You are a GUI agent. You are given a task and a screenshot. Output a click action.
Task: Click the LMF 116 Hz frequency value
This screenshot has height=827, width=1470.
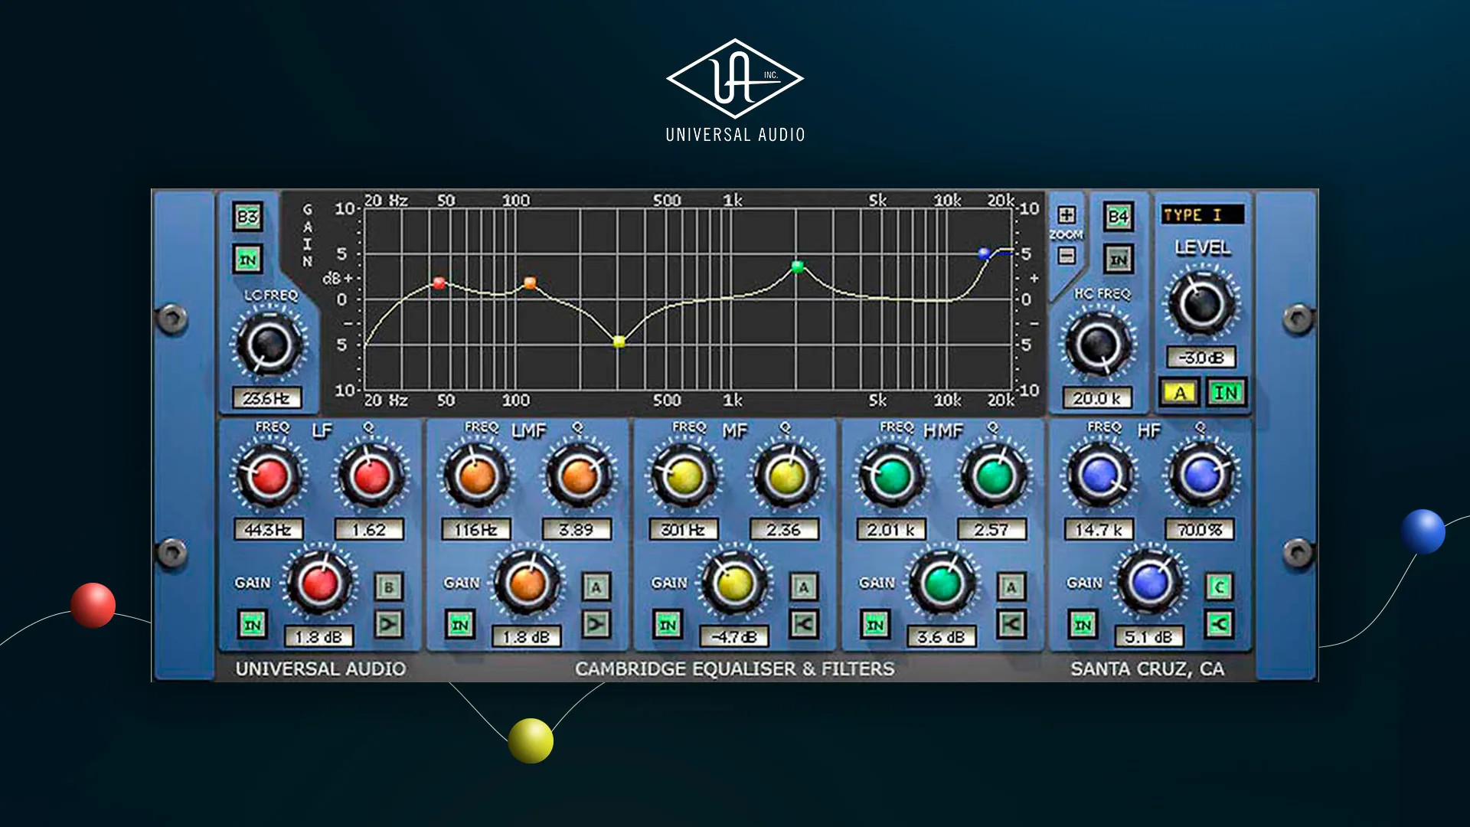point(475,529)
